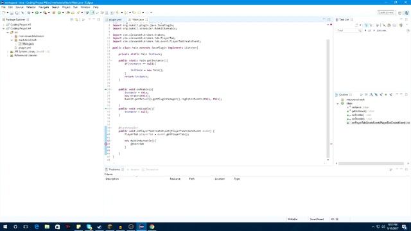This screenshot has height=231, width=411.
Task: Open the Window menu
Action: (x=85, y=7)
